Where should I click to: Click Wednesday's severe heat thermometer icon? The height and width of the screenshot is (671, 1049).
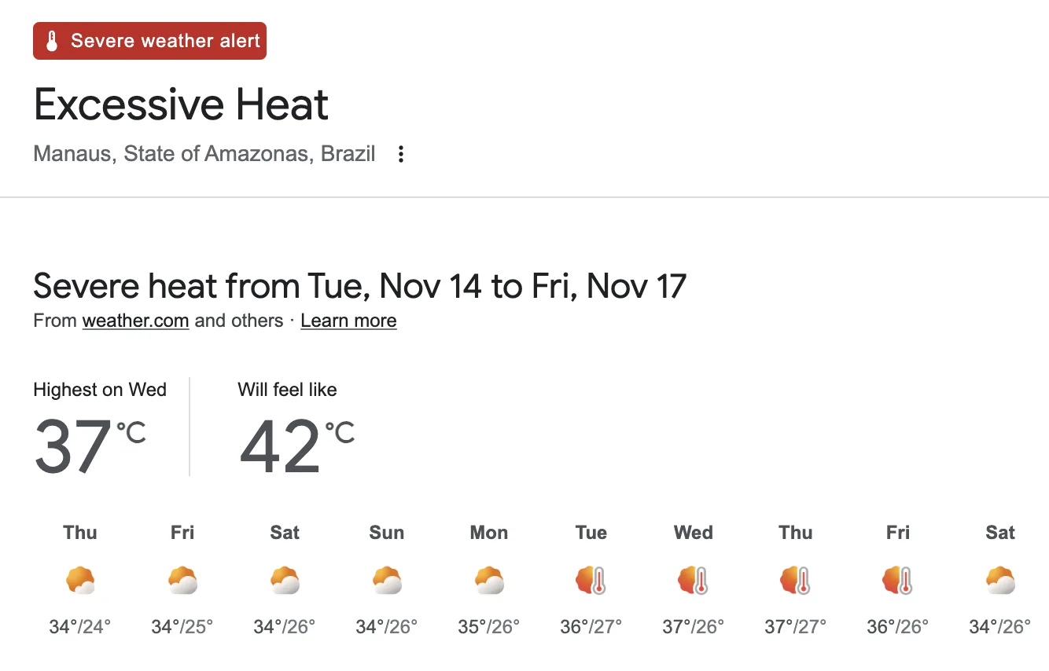pos(694,581)
